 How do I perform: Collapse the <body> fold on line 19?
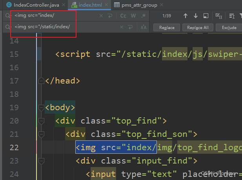click(41, 107)
